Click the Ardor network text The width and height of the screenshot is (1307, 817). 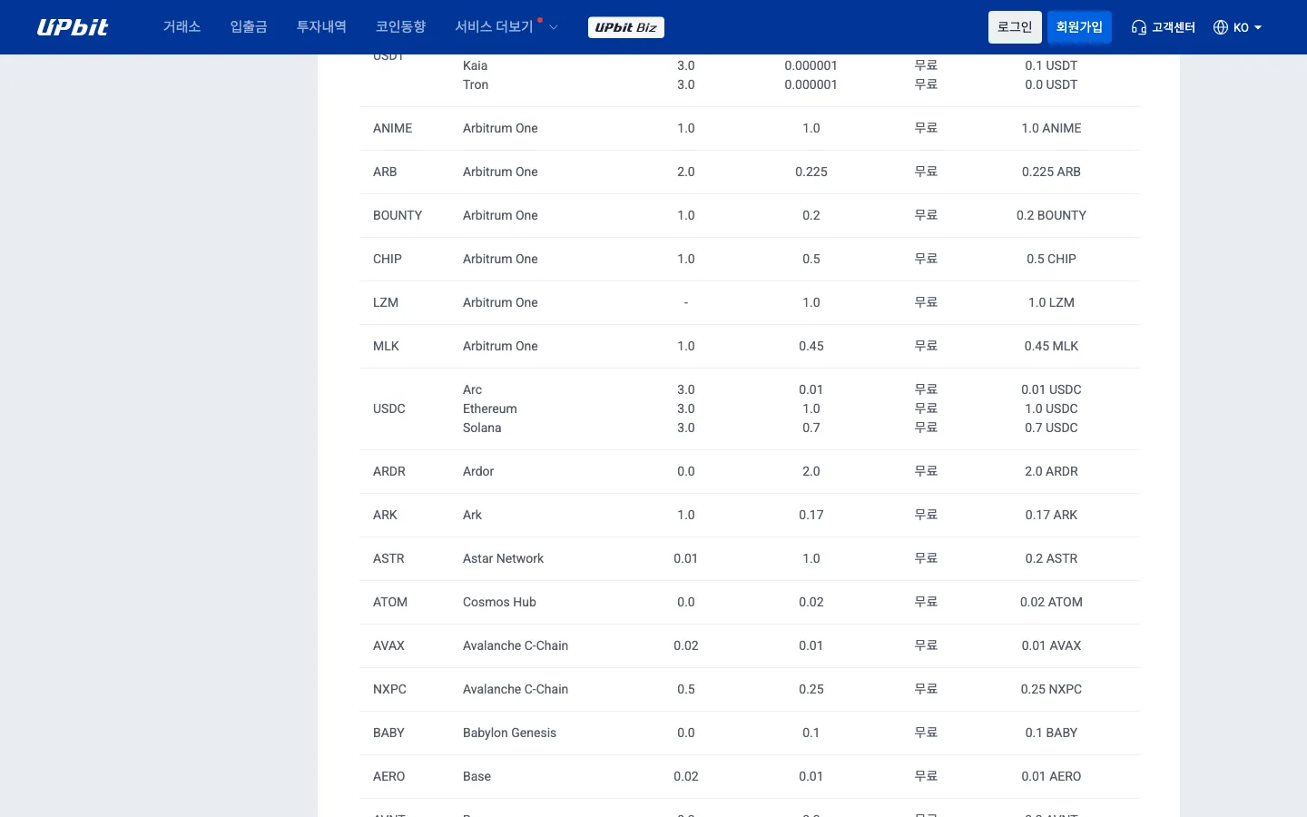pos(478,471)
